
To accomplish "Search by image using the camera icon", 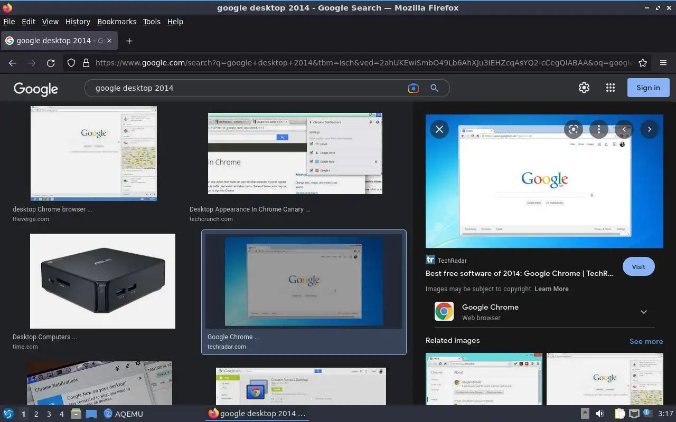I will point(414,88).
